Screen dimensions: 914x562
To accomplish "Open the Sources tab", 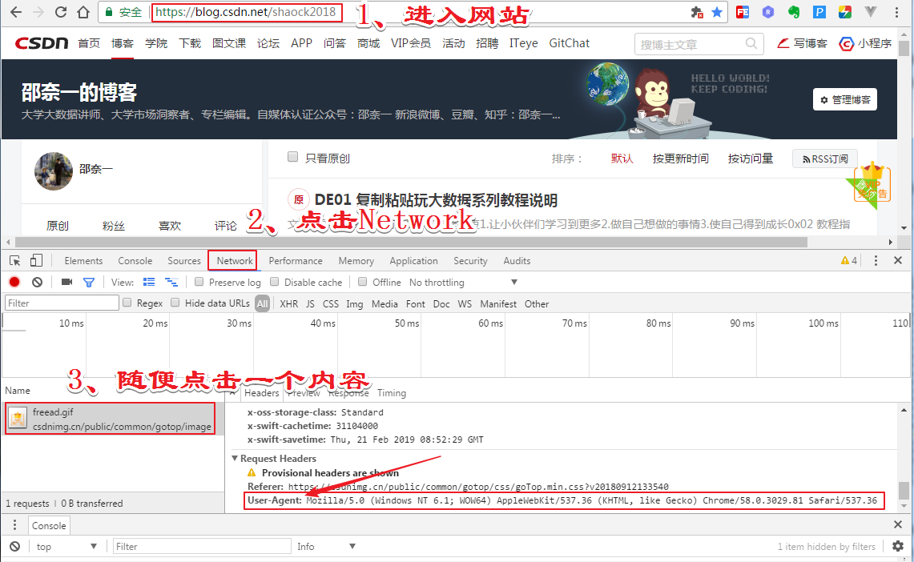I will [184, 261].
